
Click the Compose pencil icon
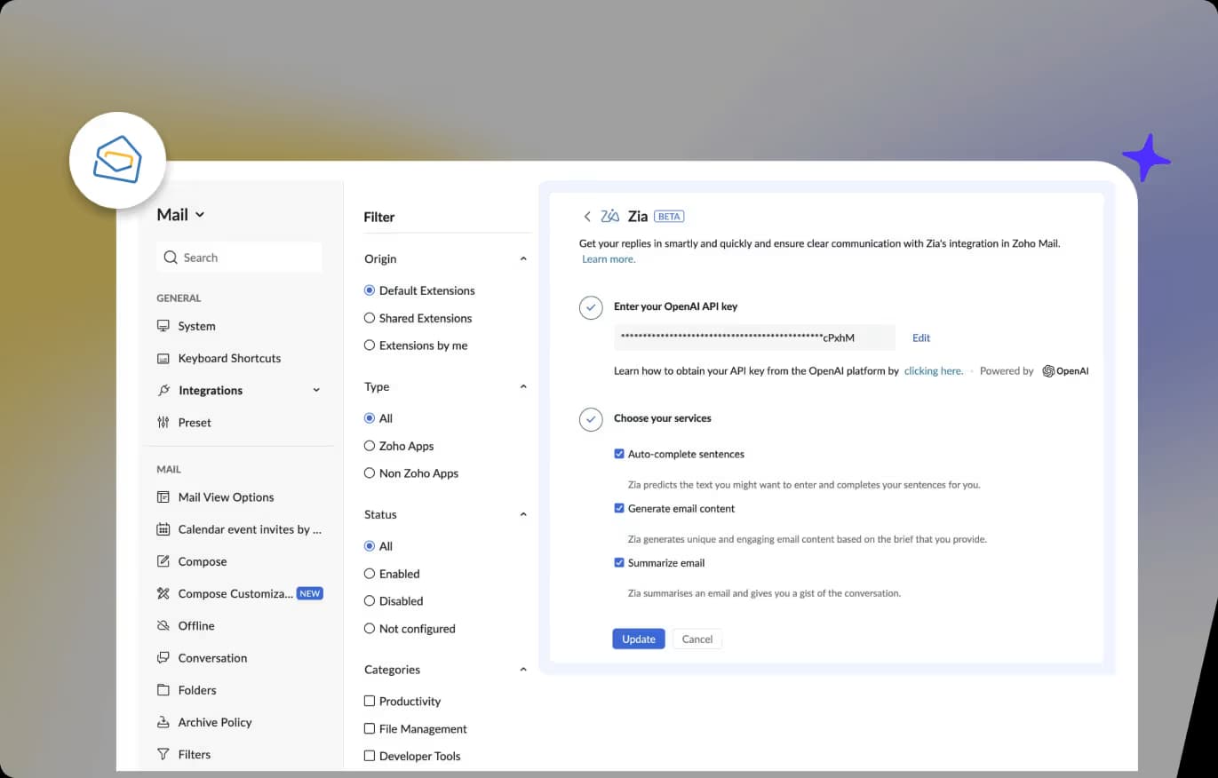163,561
